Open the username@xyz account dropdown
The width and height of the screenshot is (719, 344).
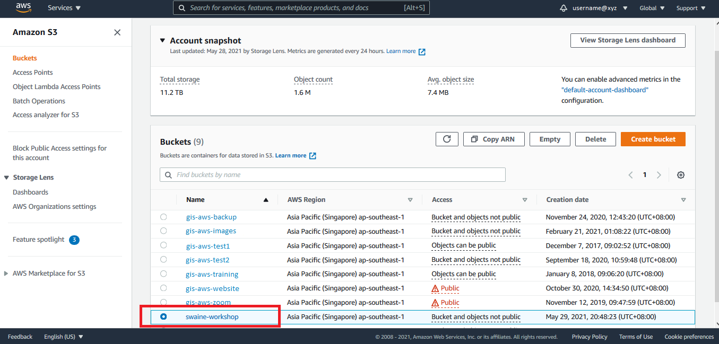[x=600, y=8]
